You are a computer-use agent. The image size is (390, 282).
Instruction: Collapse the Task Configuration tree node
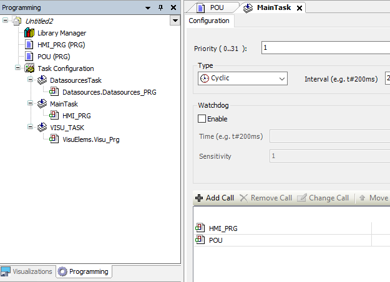pos(17,68)
